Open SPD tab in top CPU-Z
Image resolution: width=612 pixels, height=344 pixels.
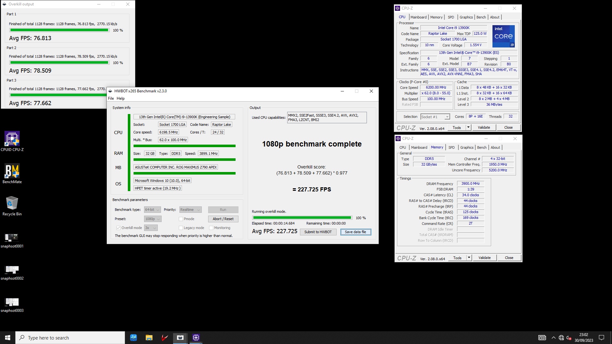tap(451, 17)
